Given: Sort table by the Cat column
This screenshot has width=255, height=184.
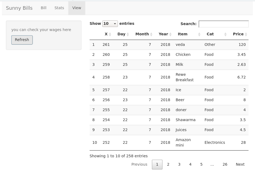Looking at the screenshot, I should click(x=215, y=34).
